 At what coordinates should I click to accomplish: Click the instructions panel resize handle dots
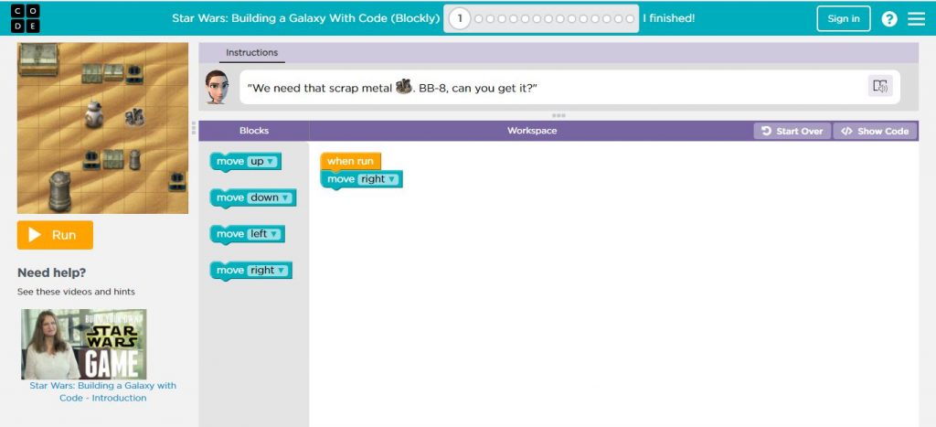[x=558, y=115]
